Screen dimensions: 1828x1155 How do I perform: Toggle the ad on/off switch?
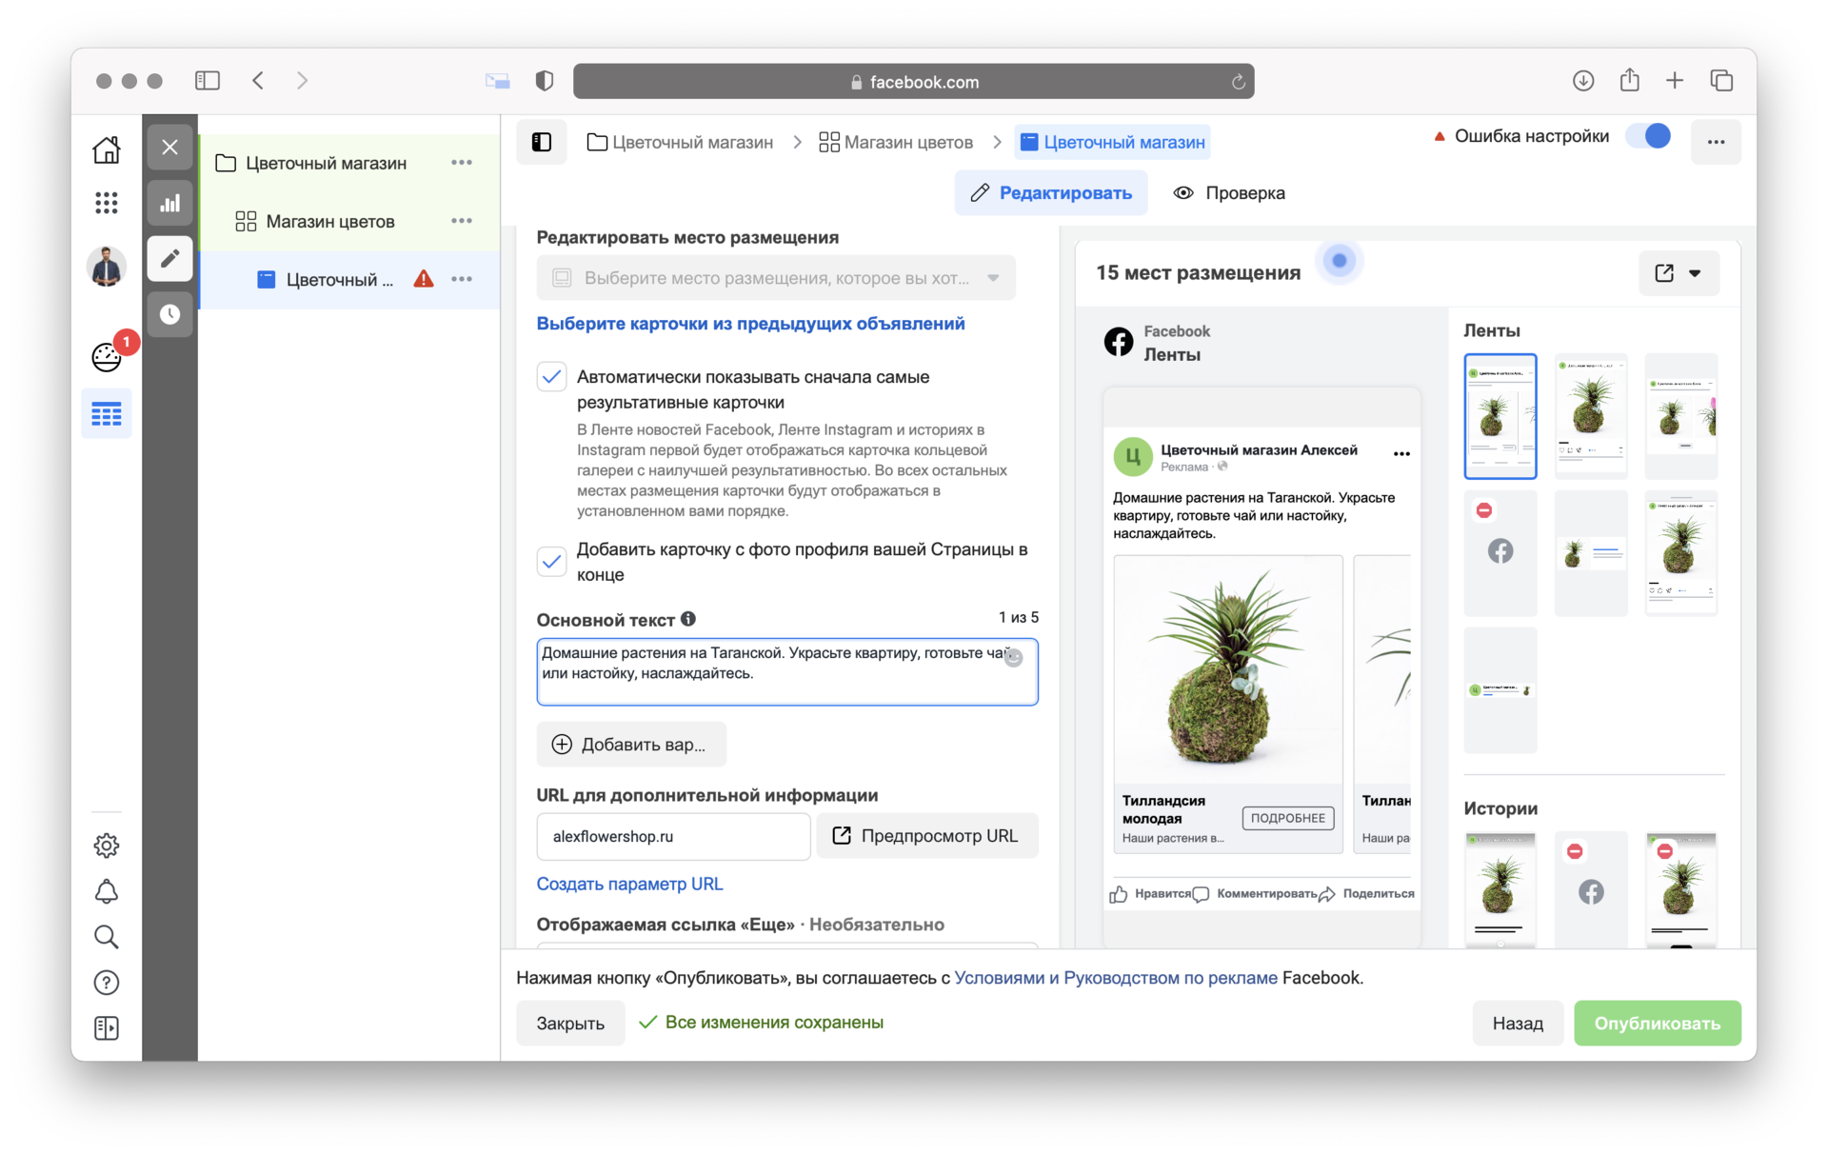1648,136
